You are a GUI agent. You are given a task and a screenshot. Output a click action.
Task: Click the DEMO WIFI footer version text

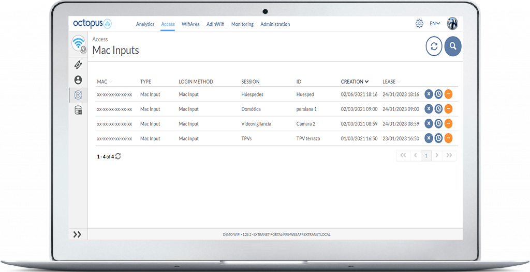(x=276, y=234)
